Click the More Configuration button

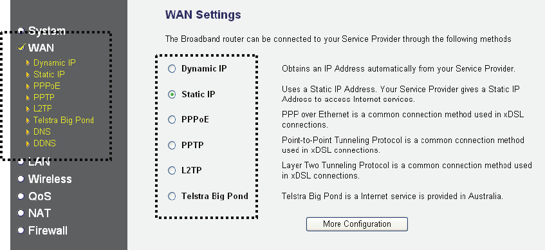coord(356,224)
